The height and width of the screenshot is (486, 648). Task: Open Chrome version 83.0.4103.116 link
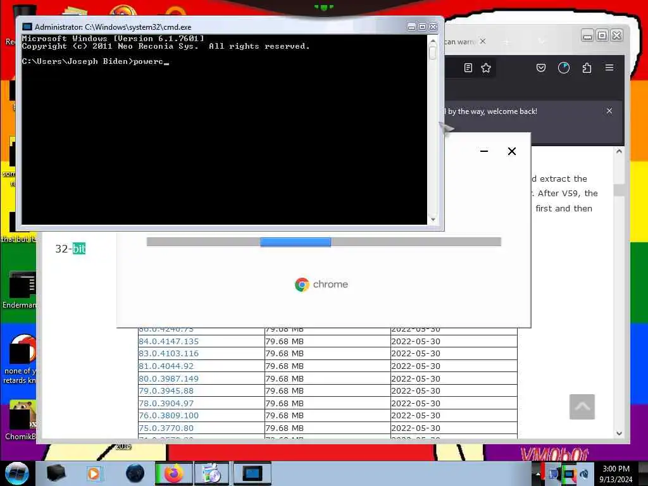168,353
